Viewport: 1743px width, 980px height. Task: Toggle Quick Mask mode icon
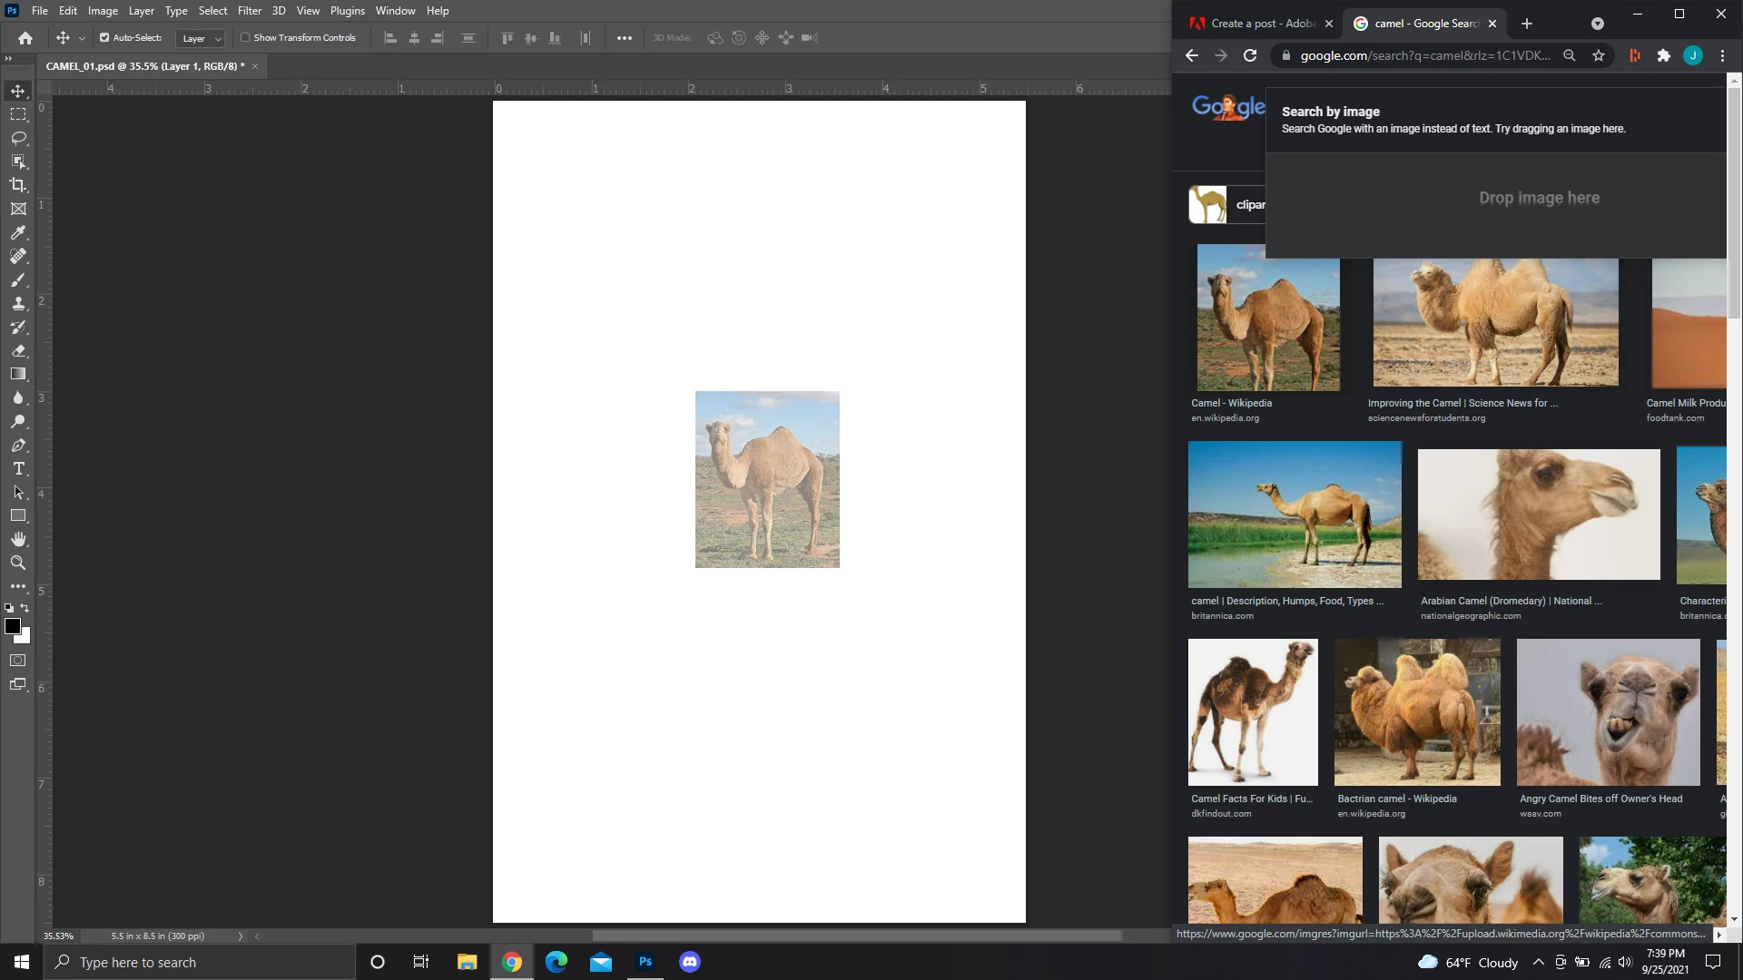coord(18,661)
